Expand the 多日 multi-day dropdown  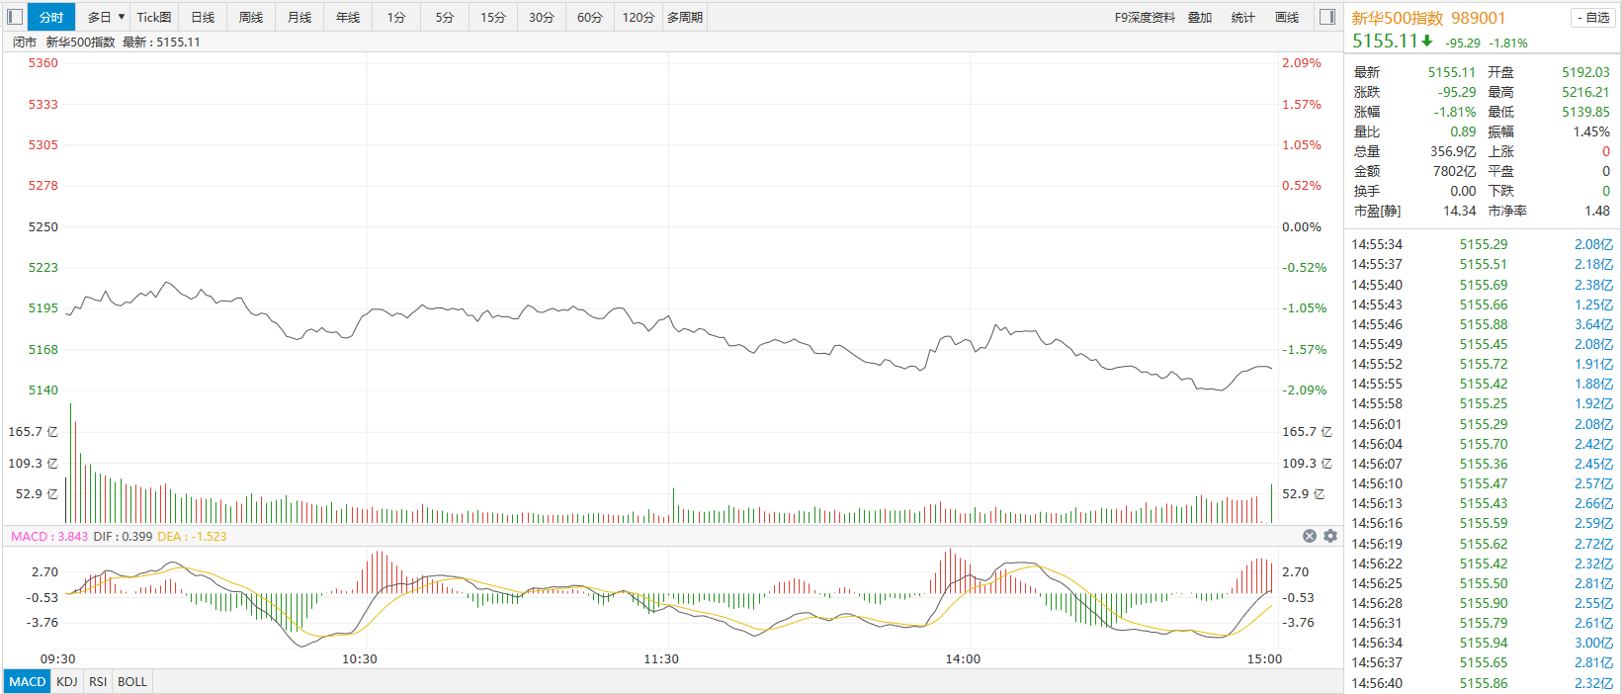click(x=106, y=17)
